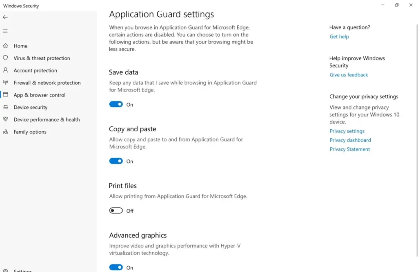Click the Privacy Statement link
This screenshot has width=418, height=272.
[350, 149]
